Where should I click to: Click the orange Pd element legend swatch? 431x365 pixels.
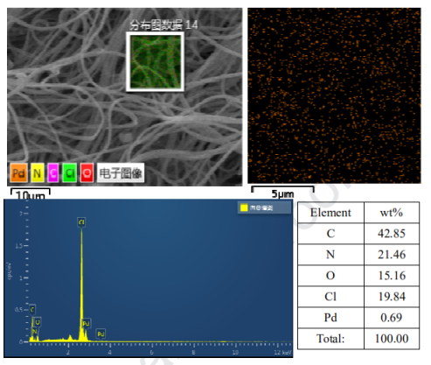19,172
